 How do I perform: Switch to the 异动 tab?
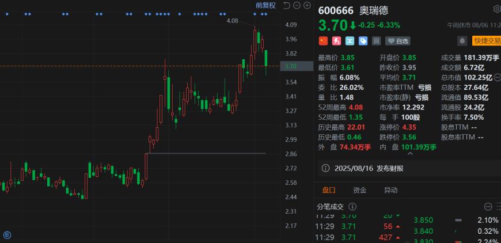[390, 190]
